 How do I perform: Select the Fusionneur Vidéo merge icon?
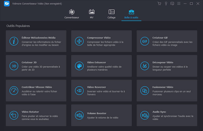(x=145, y=90)
